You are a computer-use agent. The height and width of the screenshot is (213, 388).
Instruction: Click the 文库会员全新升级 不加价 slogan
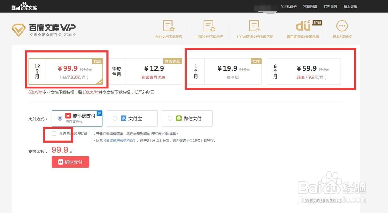point(52,35)
